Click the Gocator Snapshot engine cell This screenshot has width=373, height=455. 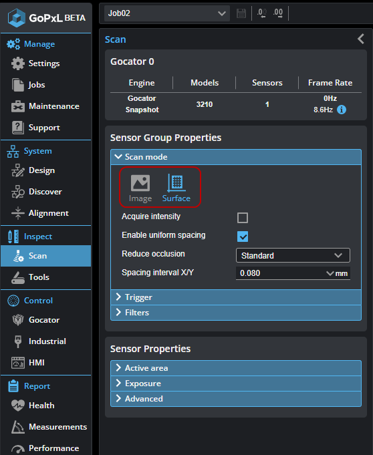pyautogui.click(x=142, y=104)
